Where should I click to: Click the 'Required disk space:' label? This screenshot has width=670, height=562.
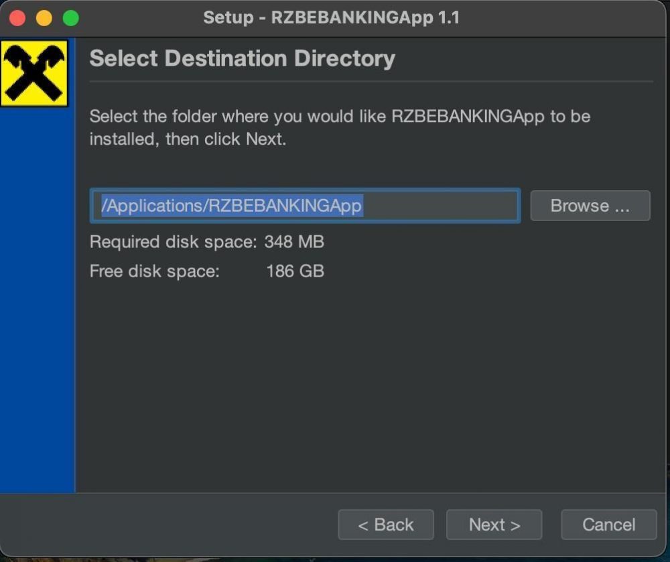[x=173, y=242]
